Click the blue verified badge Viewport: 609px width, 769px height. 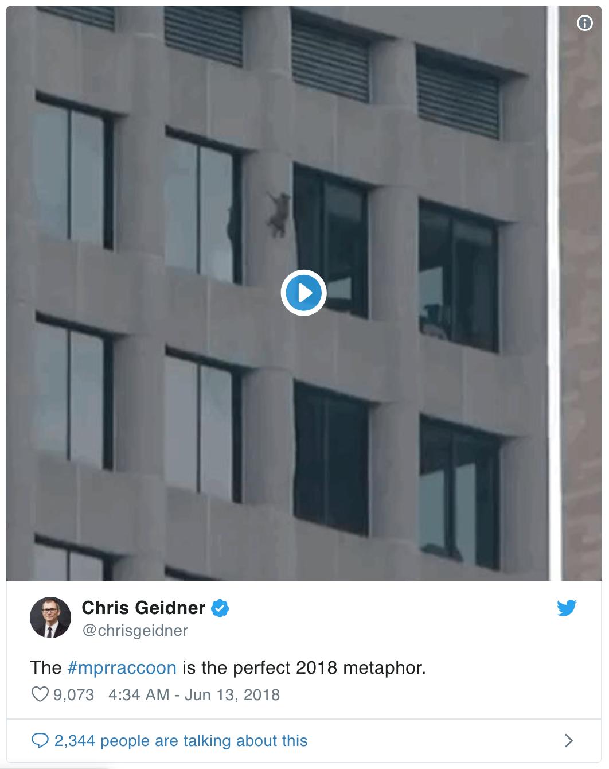[x=221, y=608]
